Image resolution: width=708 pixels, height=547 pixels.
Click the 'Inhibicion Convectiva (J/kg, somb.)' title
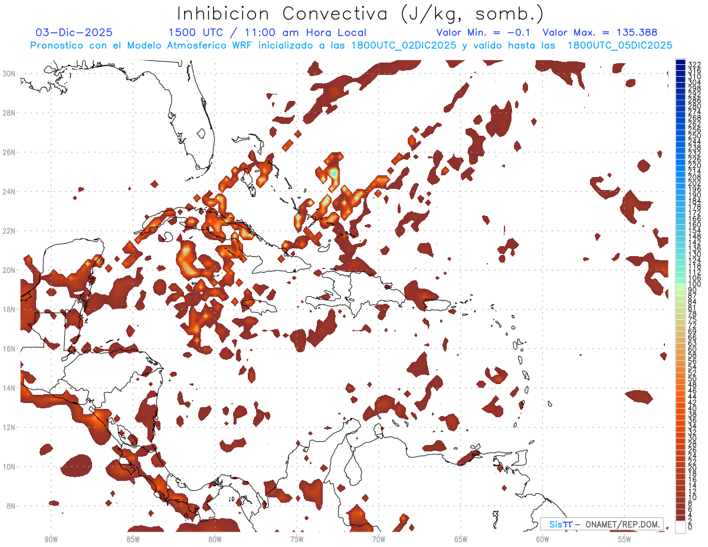click(360, 14)
